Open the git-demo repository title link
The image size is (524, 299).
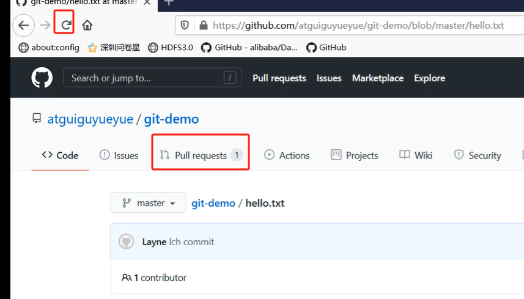pos(171,119)
